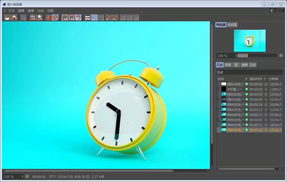Toggle the overlapping color circles filter icon
This screenshot has height=182, width=287.
pos(78,18)
